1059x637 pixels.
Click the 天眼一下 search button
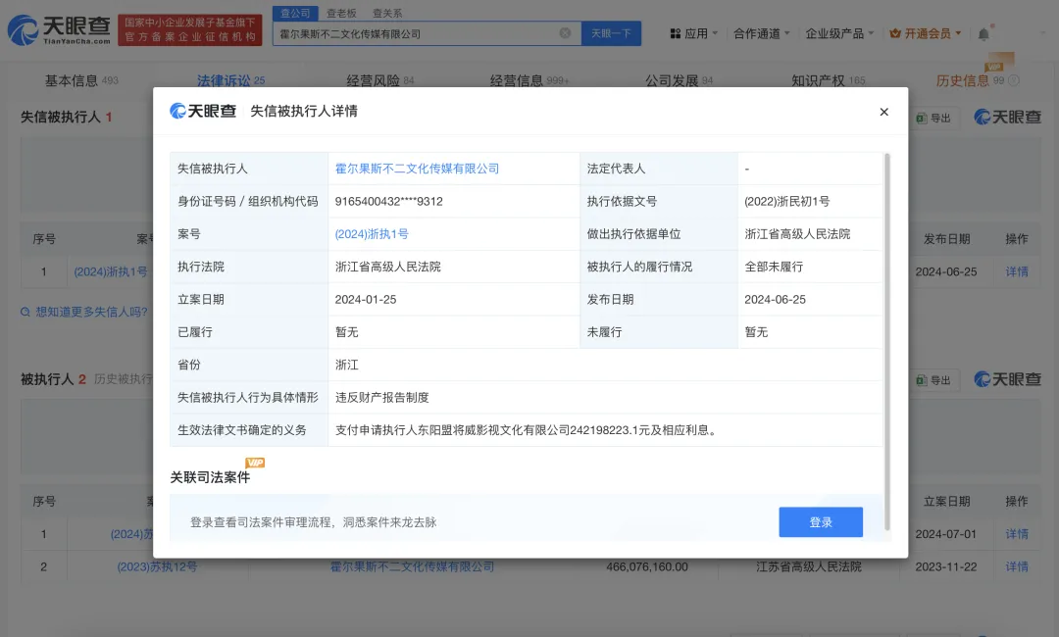point(611,33)
